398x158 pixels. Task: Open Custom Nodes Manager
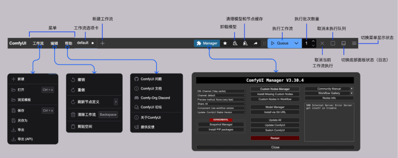pyautogui.click(x=275, y=89)
